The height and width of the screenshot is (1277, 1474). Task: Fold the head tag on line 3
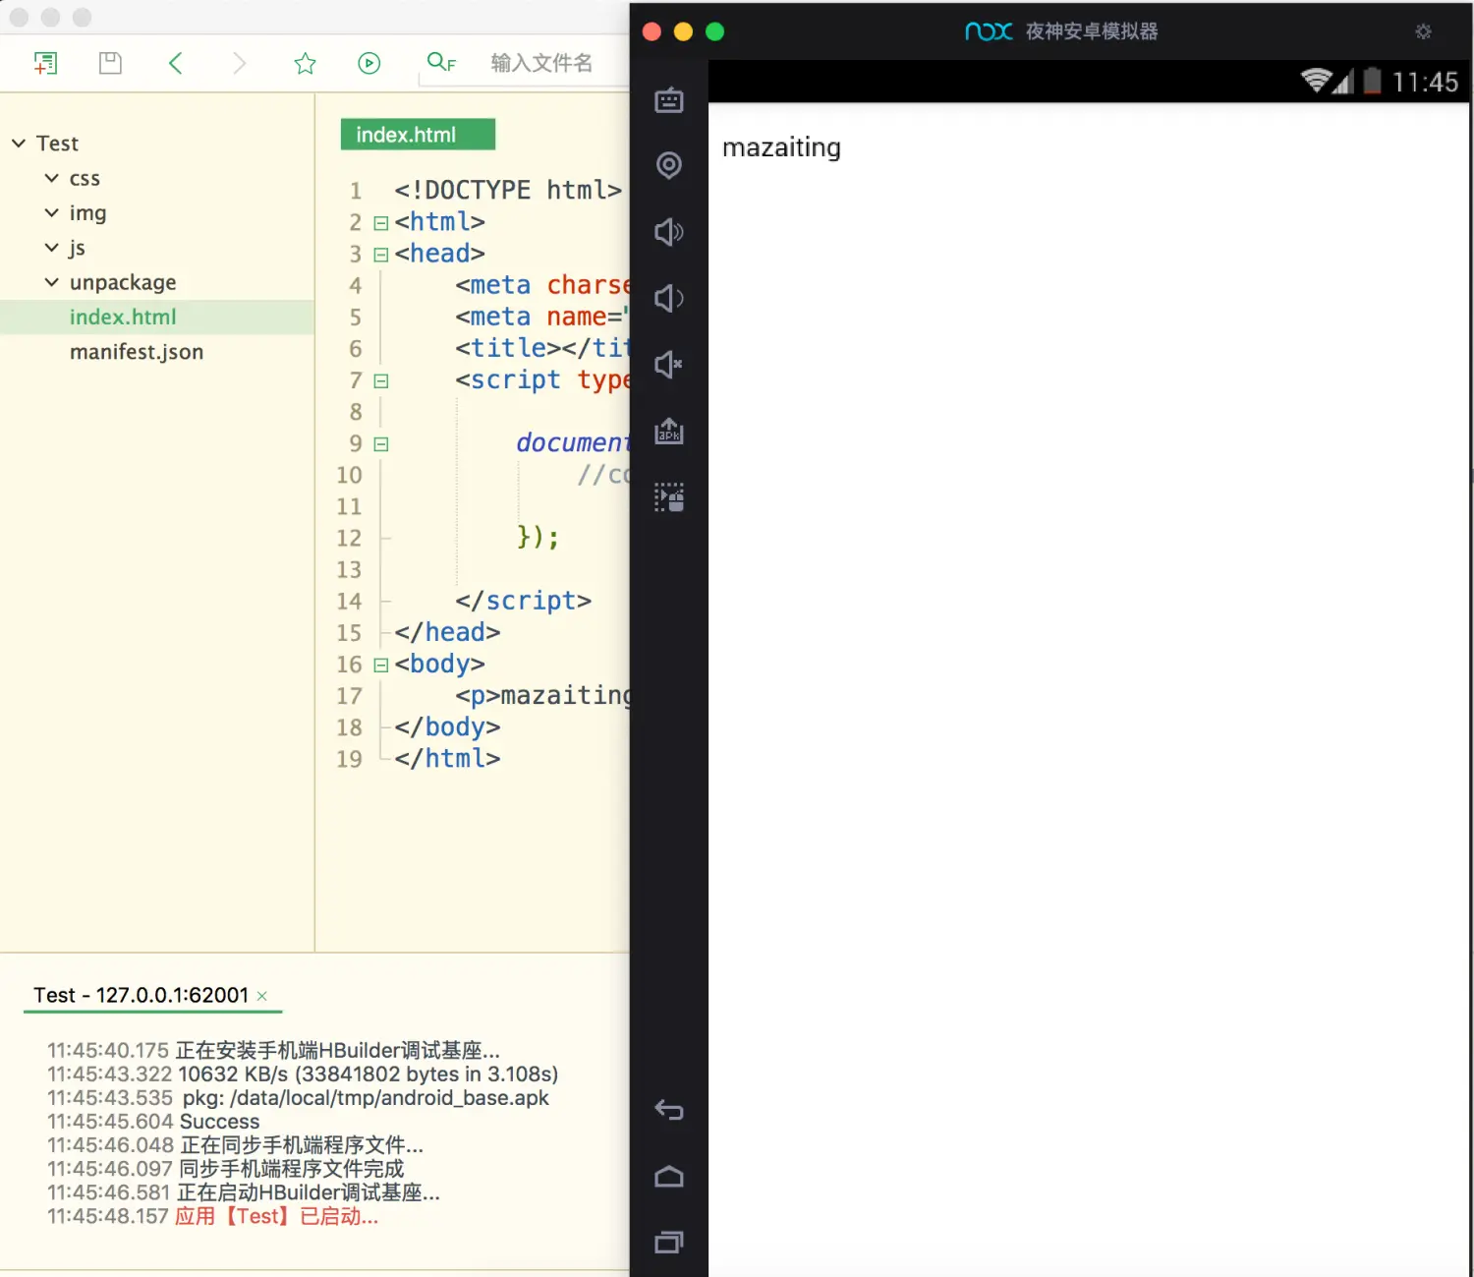381,255
